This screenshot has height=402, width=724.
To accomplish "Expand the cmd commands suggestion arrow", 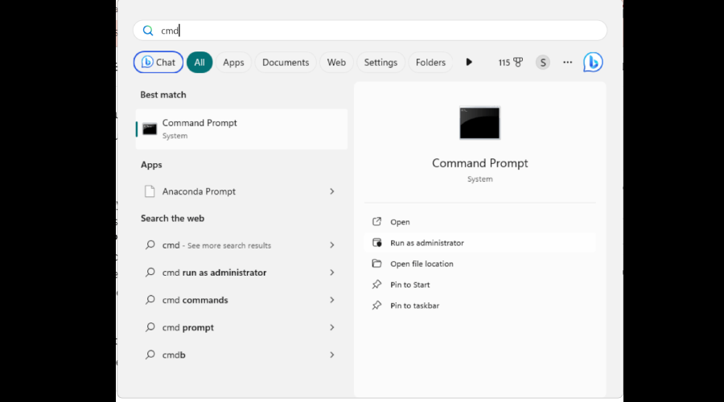I will click(x=332, y=300).
